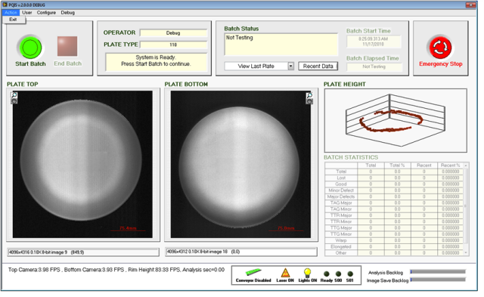The height and width of the screenshot is (297, 484).
Task: Click the 'TTR Major' row label
Action: coord(341,215)
